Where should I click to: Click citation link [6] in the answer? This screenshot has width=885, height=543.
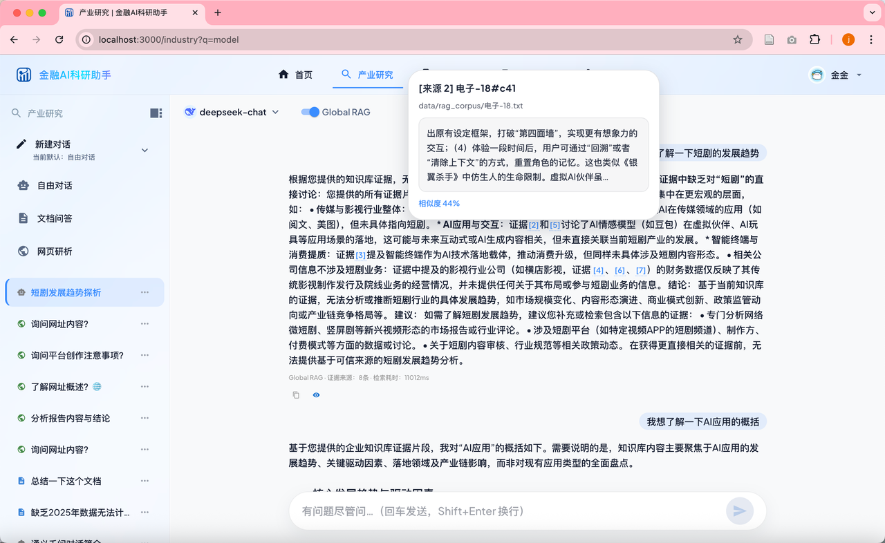click(619, 270)
